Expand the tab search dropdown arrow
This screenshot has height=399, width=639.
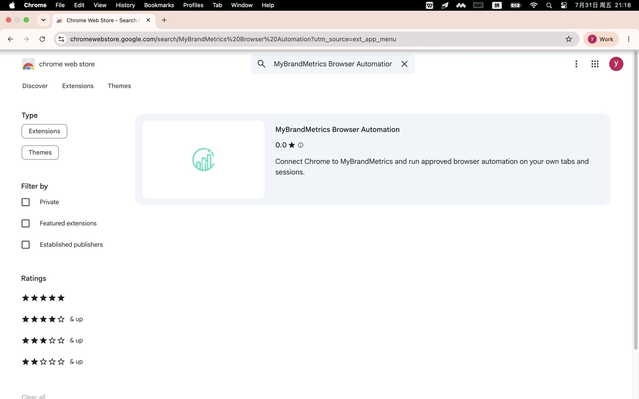(44, 20)
